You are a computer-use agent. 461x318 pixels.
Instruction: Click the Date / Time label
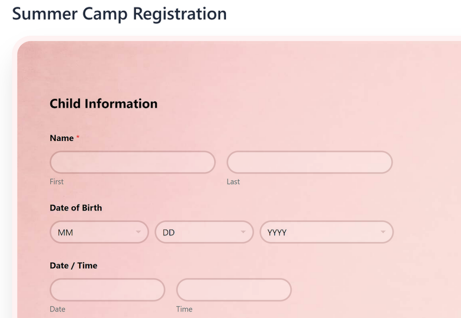(x=73, y=265)
